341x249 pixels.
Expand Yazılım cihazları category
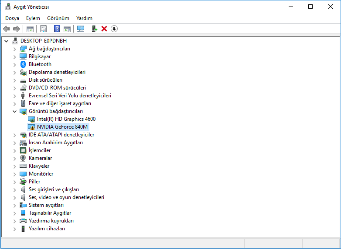[x=14, y=229]
